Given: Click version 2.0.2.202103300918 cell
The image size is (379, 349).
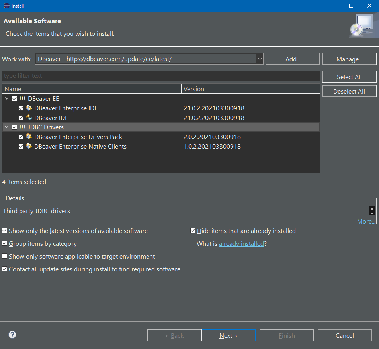Looking at the screenshot, I should [x=212, y=137].
